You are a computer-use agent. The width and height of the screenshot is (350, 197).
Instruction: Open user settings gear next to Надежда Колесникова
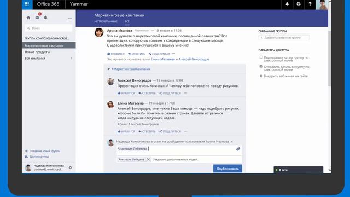pos(71,167)
